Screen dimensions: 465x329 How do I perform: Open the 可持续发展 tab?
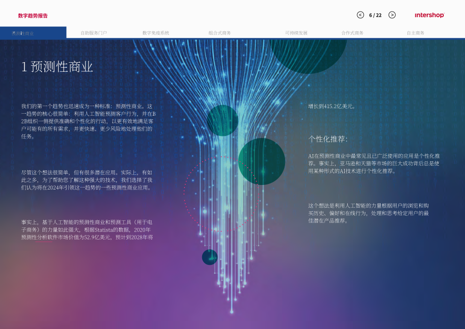tap(296, 33)
